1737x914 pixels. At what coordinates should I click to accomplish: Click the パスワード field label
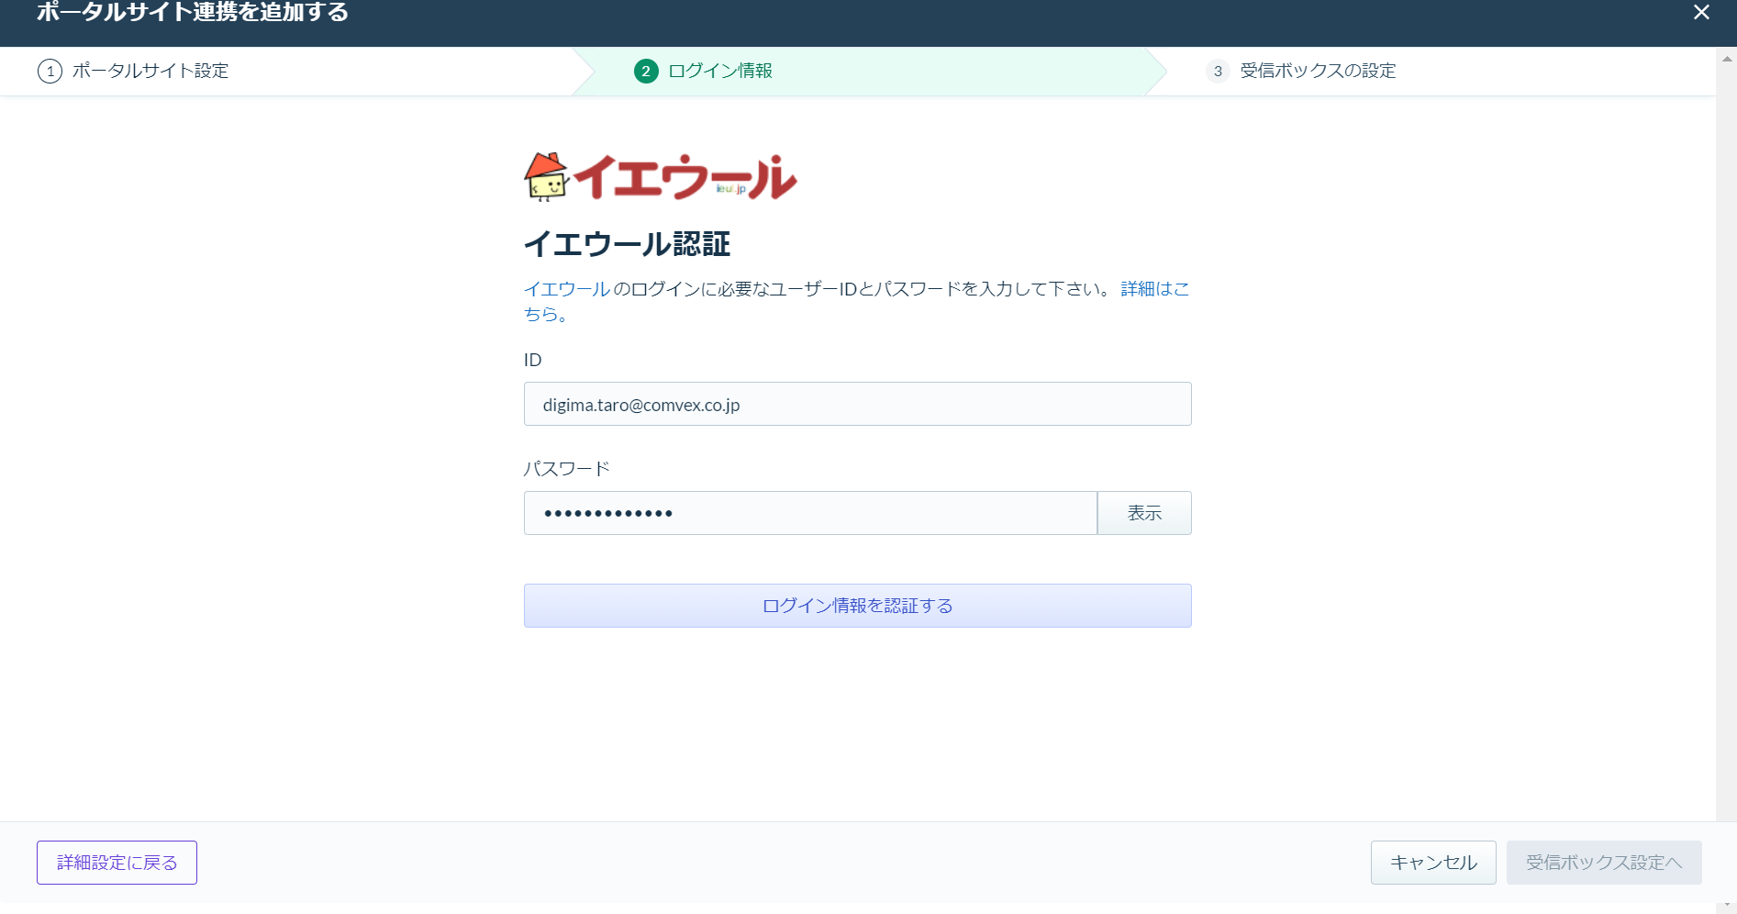tap(567, 469)
